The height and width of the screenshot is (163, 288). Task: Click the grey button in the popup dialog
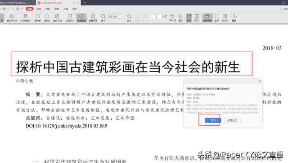tap(232, 120)
